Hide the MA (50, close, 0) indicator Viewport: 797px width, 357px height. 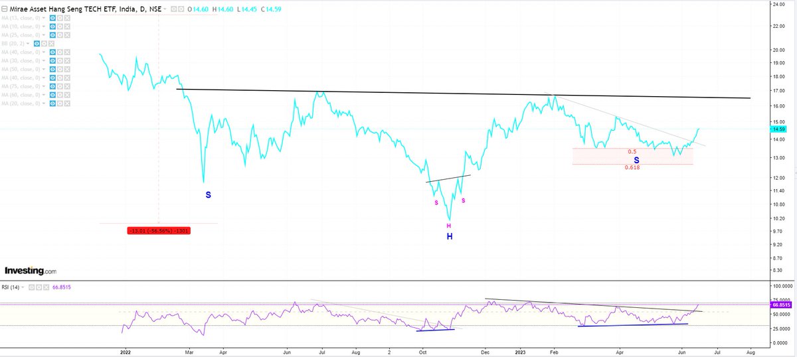52,69
